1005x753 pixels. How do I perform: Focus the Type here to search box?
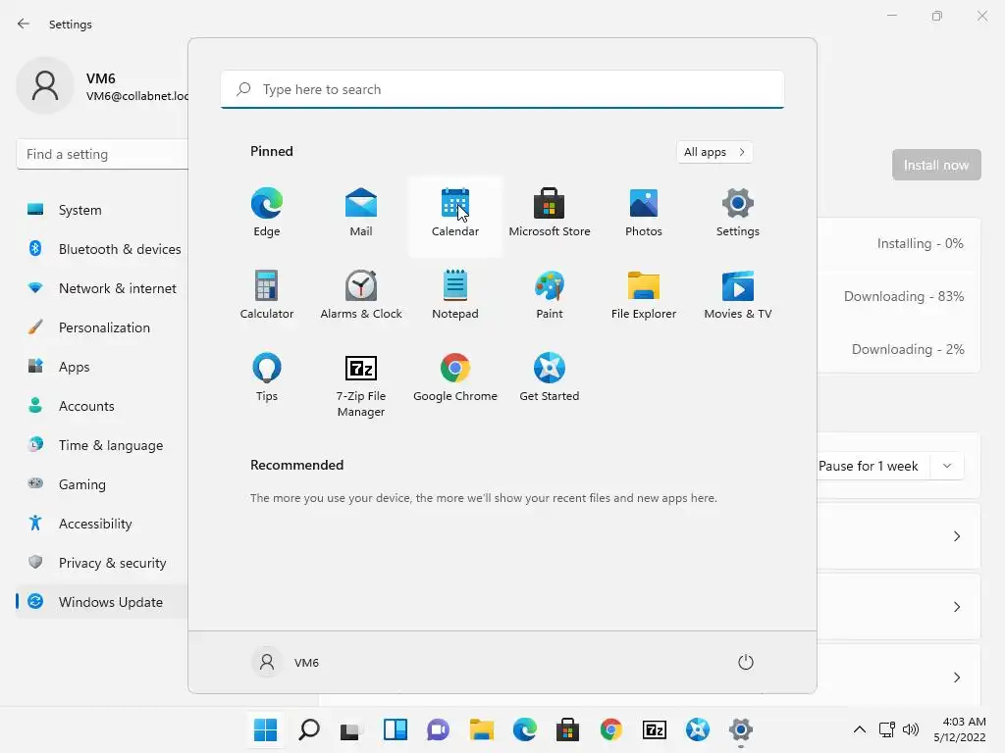click(502, 89)
